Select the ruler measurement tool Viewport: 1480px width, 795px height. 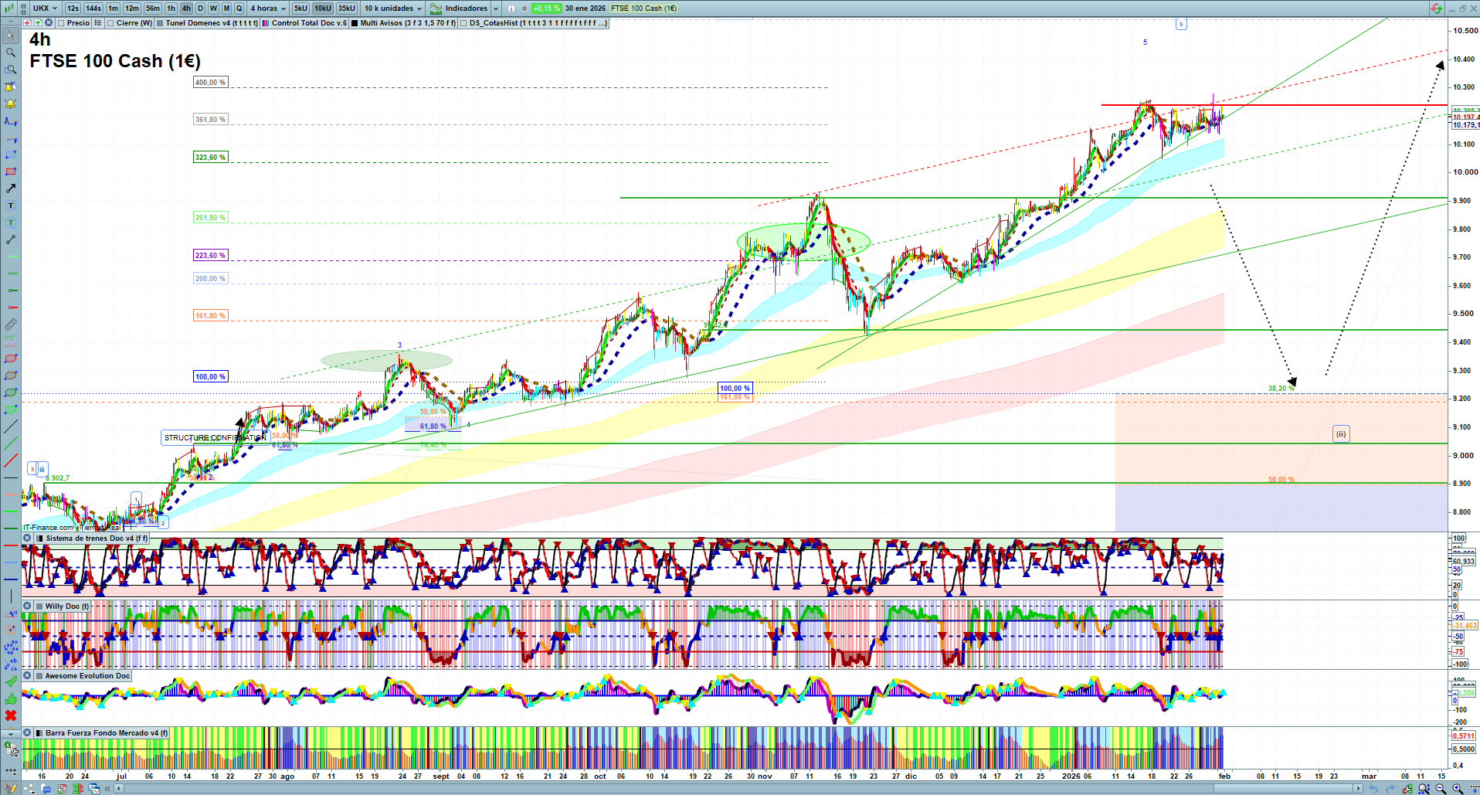coord(11,324)
